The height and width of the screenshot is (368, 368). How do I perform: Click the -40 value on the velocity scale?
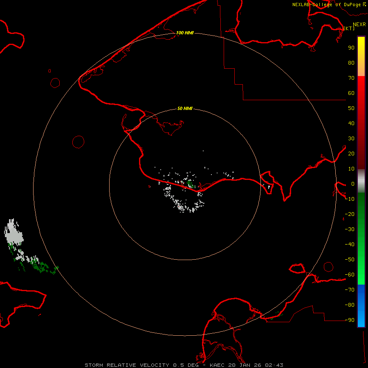(x=350, y=245)
